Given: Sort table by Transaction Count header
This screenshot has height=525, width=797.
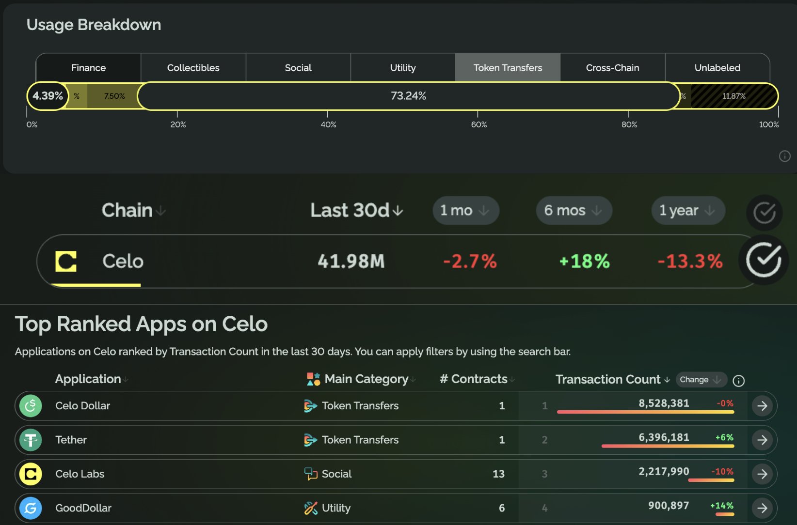Looking at the screenshot, I should coord(612,380).
